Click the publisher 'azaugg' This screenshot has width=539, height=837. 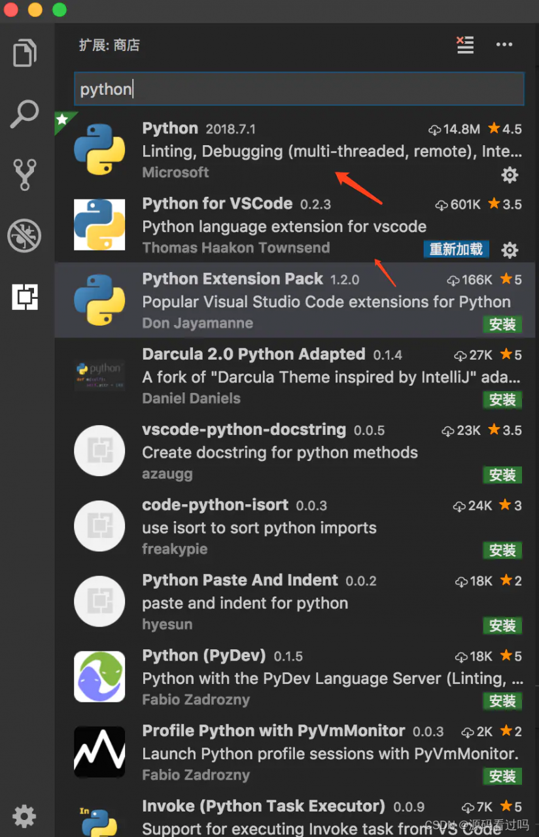pyautogui.click(x=167, y=474)
